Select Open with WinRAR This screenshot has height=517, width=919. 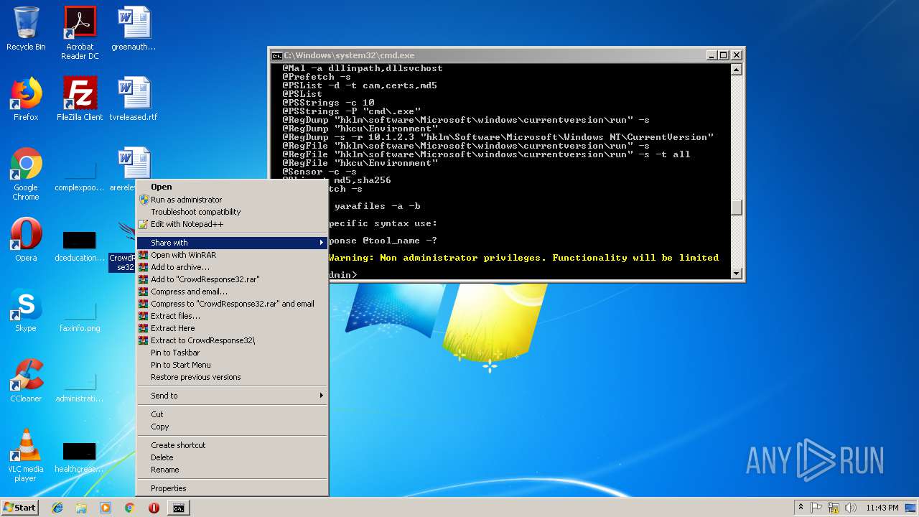(233, 255)
